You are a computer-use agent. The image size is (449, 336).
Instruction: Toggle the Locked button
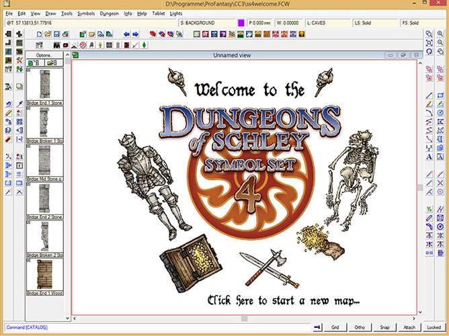[x=434, y=327]
